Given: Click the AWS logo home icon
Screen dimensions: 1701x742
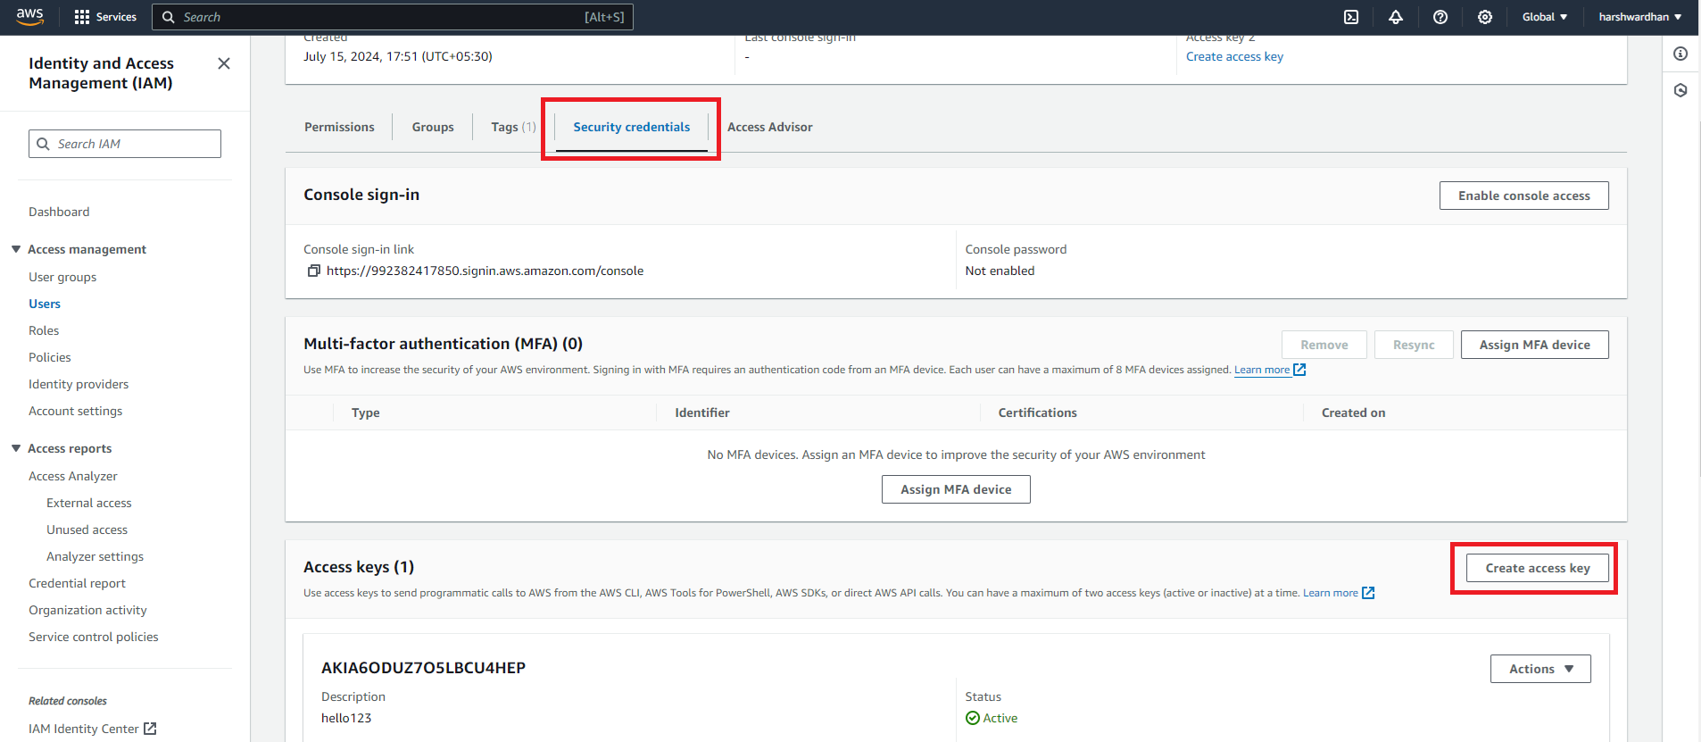Looking at the screenshot, I should (x=29, y=17).
